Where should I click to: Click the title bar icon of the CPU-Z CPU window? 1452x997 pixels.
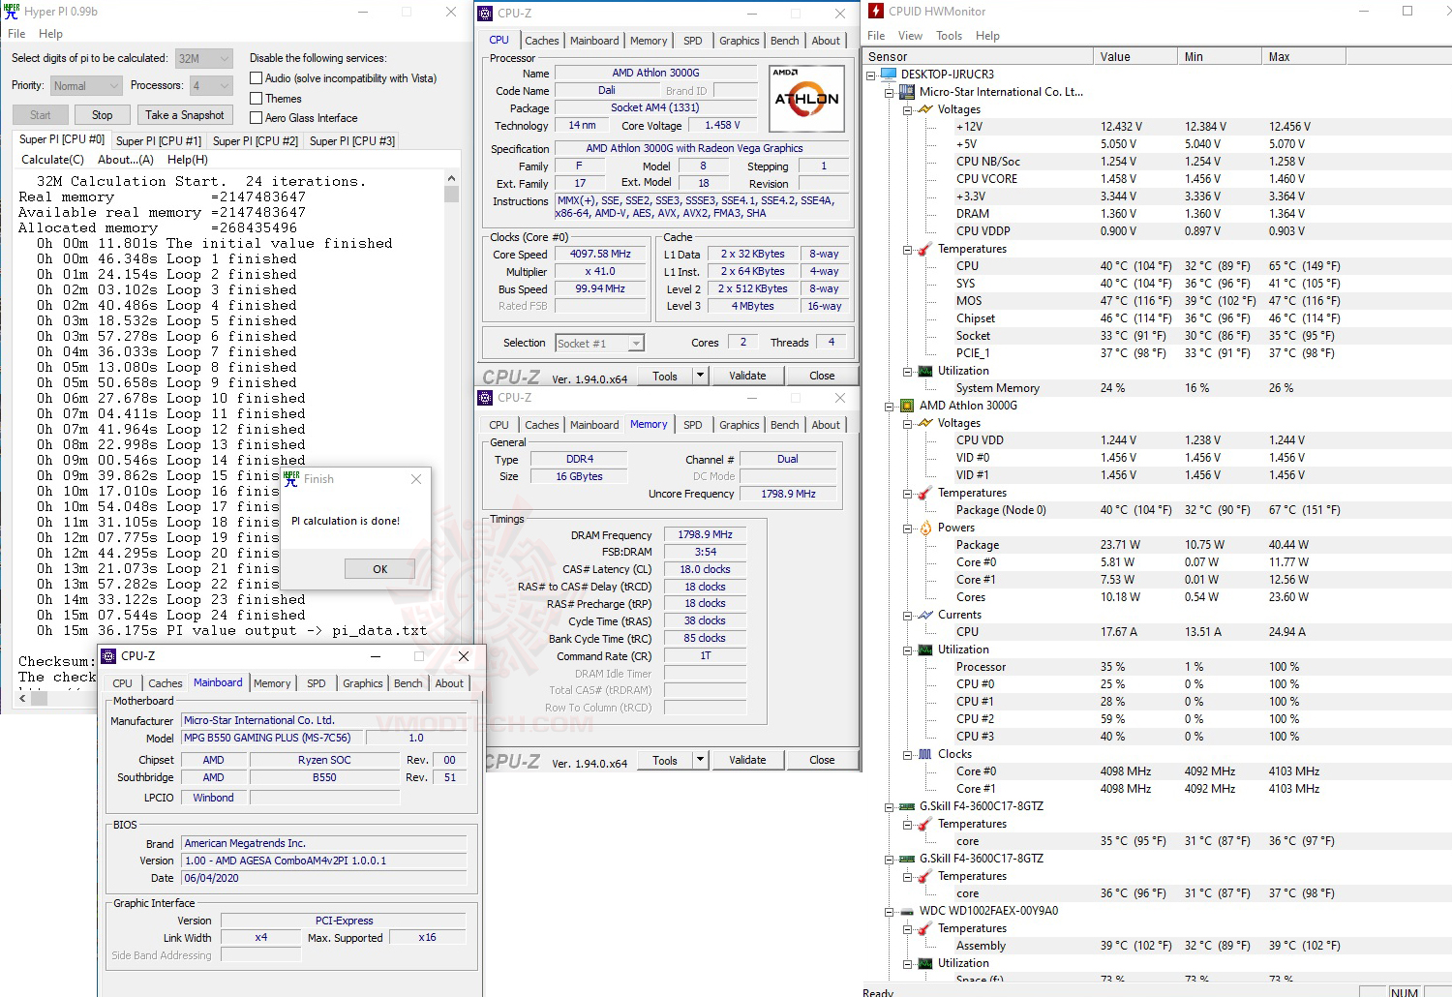(x=485, y=13)
